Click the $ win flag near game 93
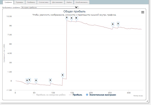 click(50, 80)
